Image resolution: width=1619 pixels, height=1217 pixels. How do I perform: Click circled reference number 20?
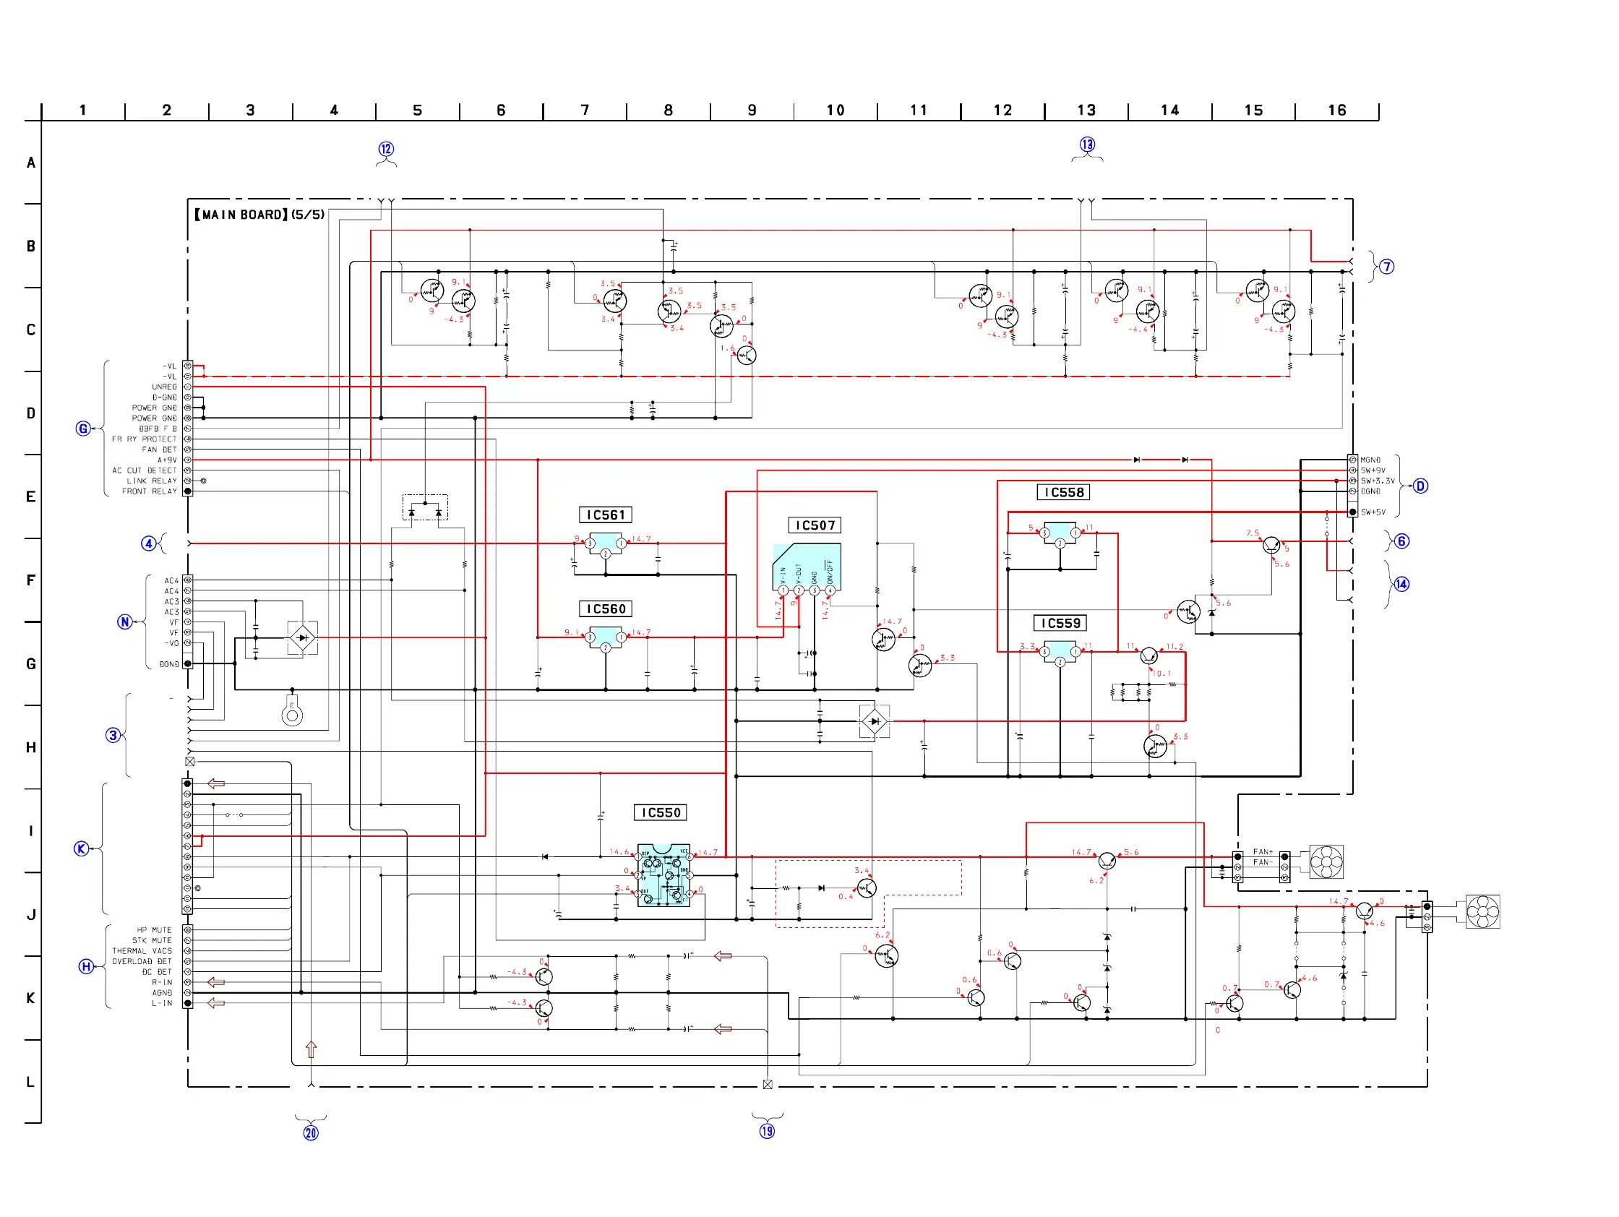[x=311, y=1134]
